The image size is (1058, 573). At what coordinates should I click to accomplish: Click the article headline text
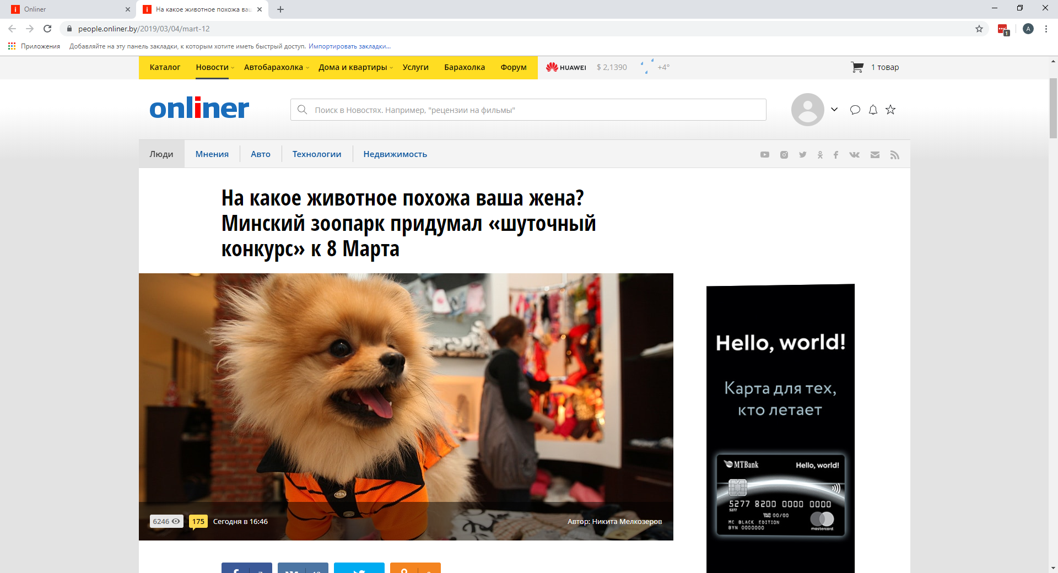point(408,223)
